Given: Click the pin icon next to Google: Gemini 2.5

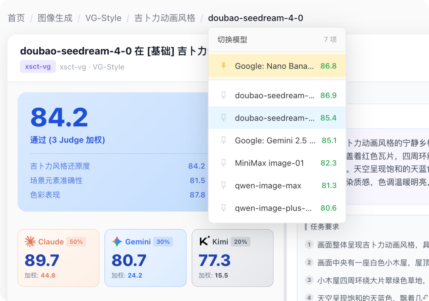Looking at the screenshot, I should coord(222,140).
